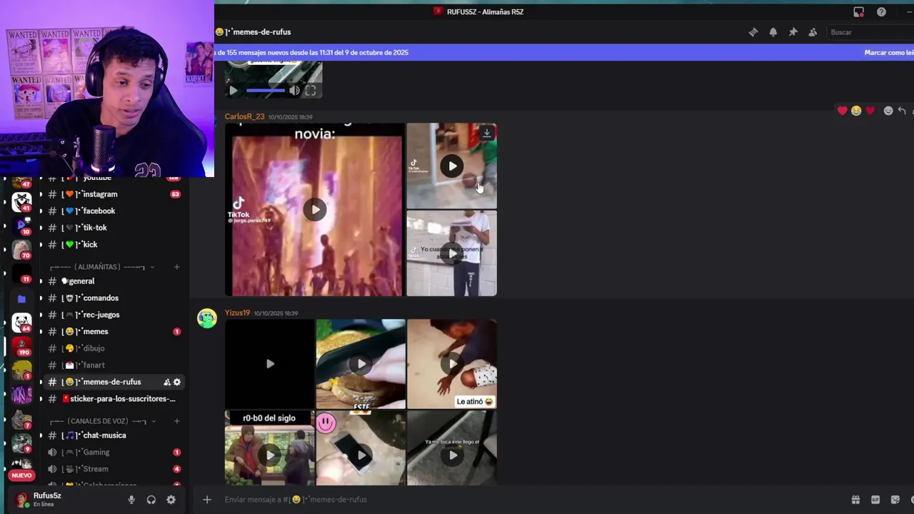
Task: Open the comandos channel
Action: point(114,298)
